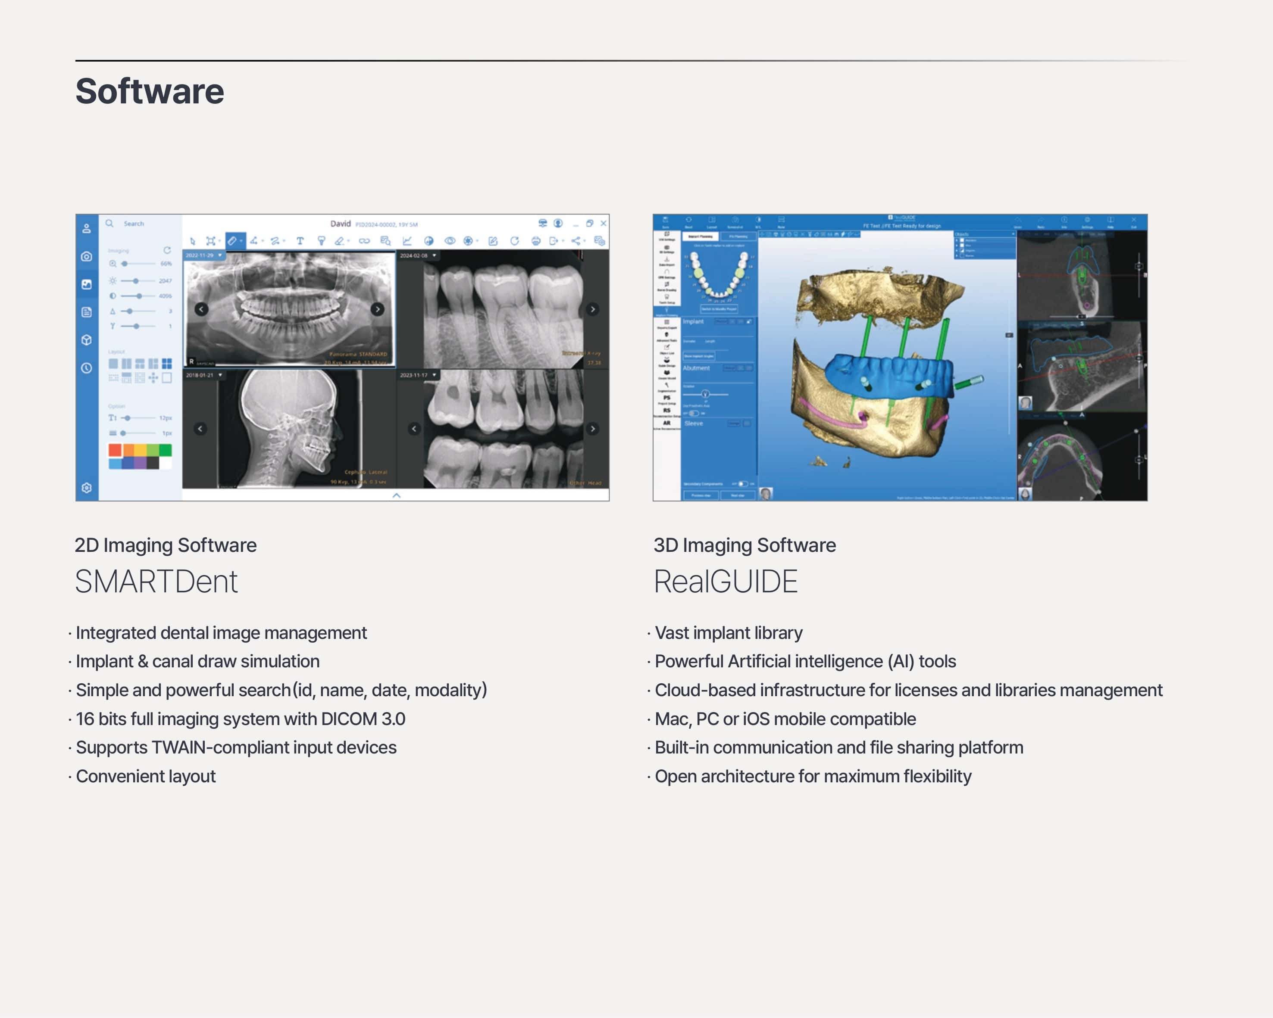Open the report document icon in SMARTDent sidebar
The image size is (1273, 1018).
[87, 313]
